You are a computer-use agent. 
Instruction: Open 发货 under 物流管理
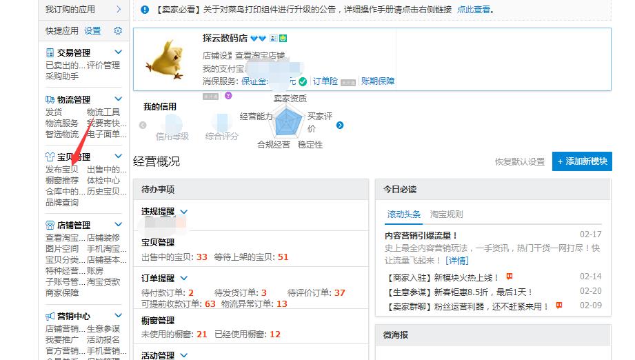[x=54, y=112]
